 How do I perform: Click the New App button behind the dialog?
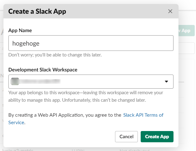coord(186,31)
